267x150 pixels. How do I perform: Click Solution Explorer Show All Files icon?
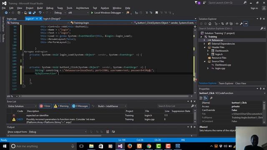click(231, 24)
